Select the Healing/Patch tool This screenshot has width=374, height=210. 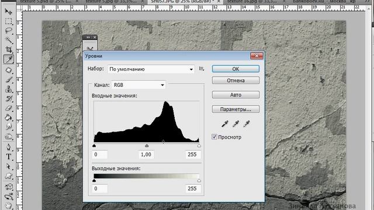coord(9,70)
